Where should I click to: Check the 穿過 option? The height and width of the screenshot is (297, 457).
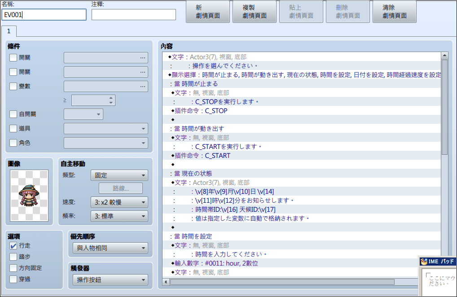[x=13, y=279]
